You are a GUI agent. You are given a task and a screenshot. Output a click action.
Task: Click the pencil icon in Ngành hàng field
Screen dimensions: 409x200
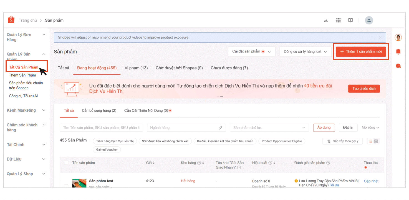[x=220, y=128]
